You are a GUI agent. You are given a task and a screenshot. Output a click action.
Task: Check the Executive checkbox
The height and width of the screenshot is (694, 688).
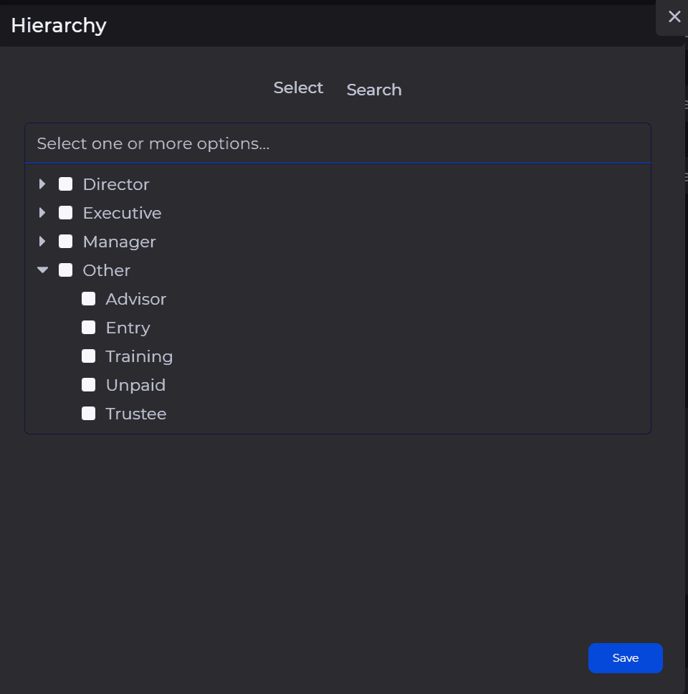(x=66, y=213)
